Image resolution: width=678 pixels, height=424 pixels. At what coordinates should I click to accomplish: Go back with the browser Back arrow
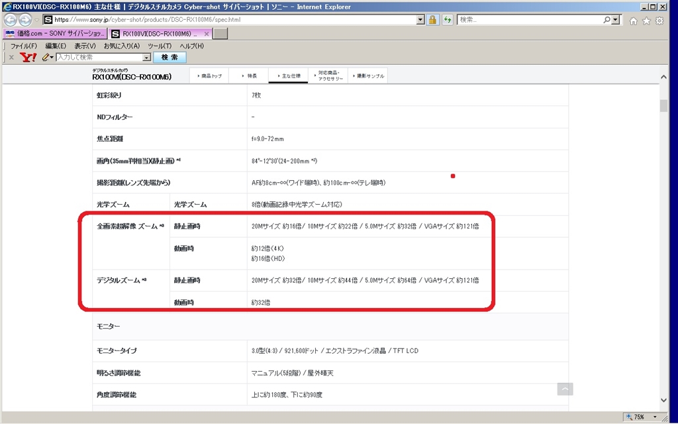[11, 20]
